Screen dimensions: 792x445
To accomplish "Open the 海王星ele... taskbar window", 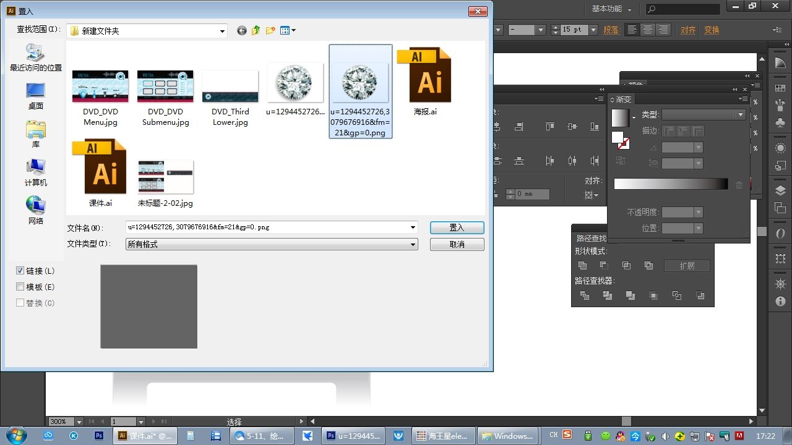I will pos(443,436).
